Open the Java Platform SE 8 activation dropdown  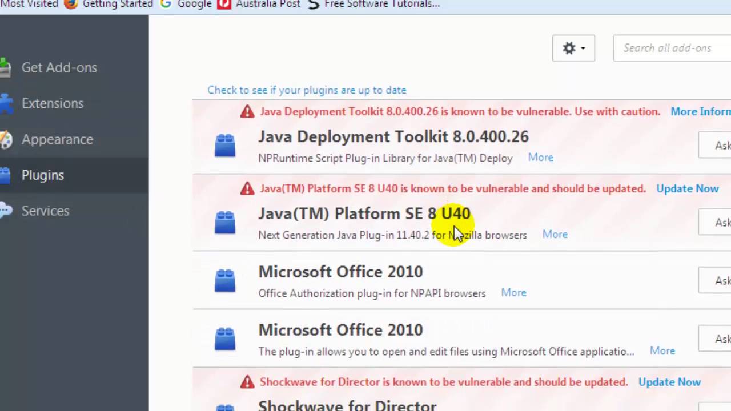715,222
